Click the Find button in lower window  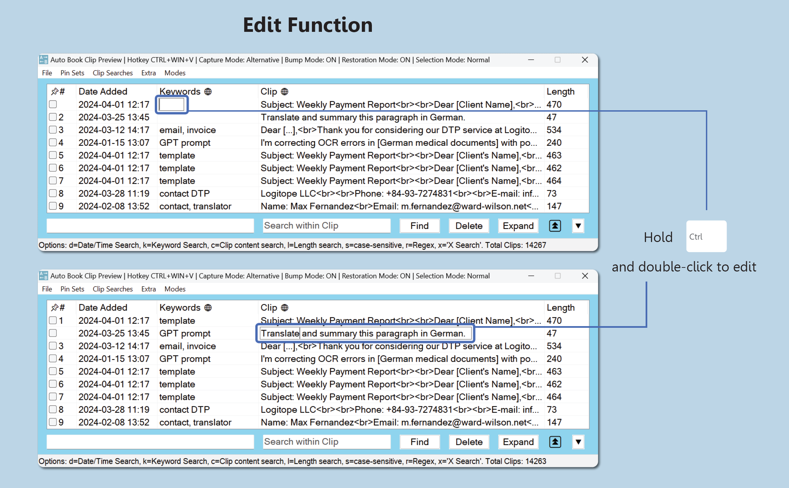point(419,442)
